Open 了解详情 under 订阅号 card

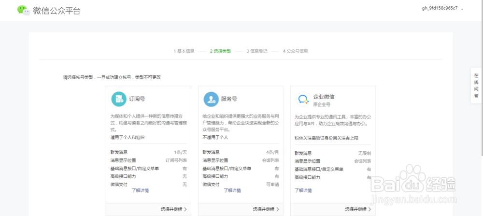140,190
